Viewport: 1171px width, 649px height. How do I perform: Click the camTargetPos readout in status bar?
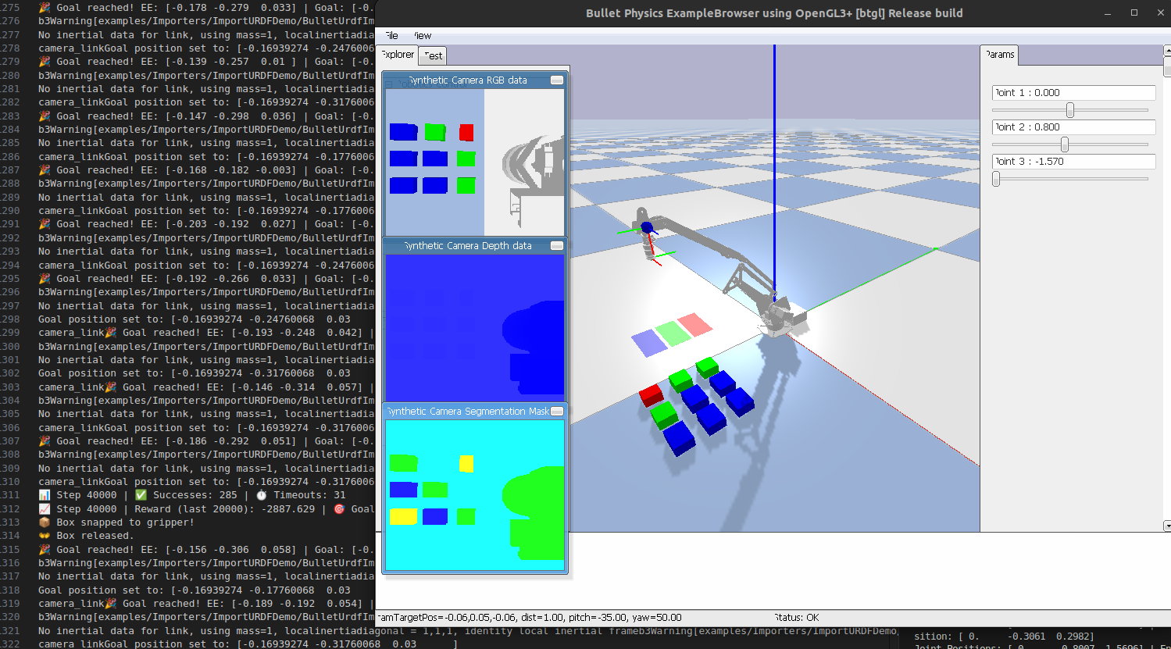[x=529, y=618]
